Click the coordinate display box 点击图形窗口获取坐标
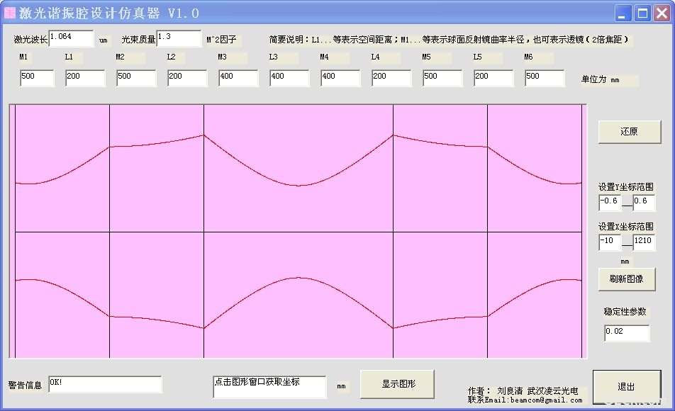 click(269, 387)
